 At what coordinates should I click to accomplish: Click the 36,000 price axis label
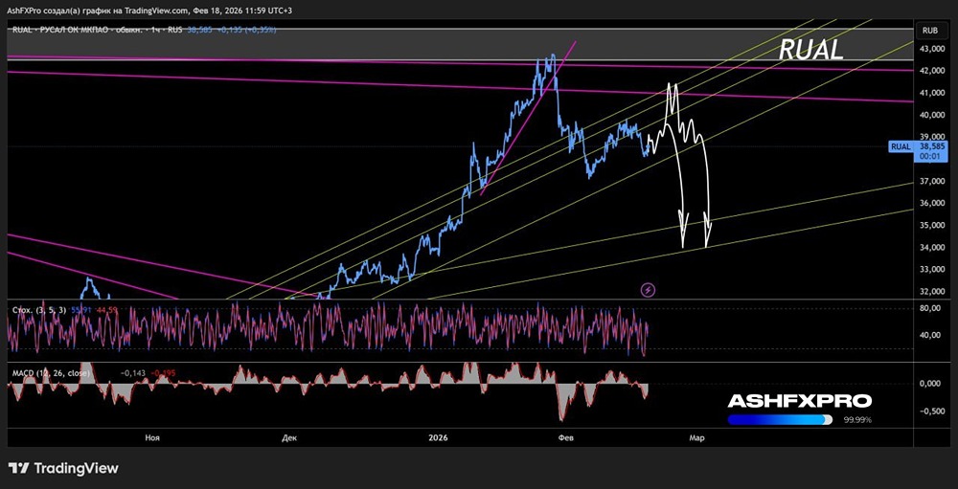click(932, 203)
